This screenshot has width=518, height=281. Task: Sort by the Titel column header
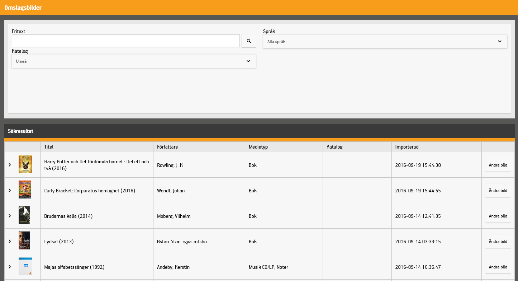point(97,147)
